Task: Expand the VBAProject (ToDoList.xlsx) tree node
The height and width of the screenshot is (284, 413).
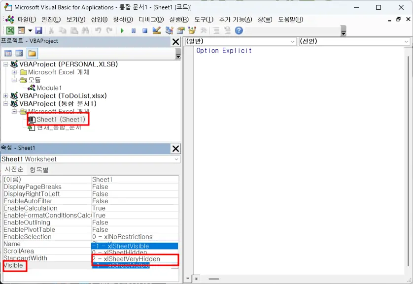Action: pos(6,96)
